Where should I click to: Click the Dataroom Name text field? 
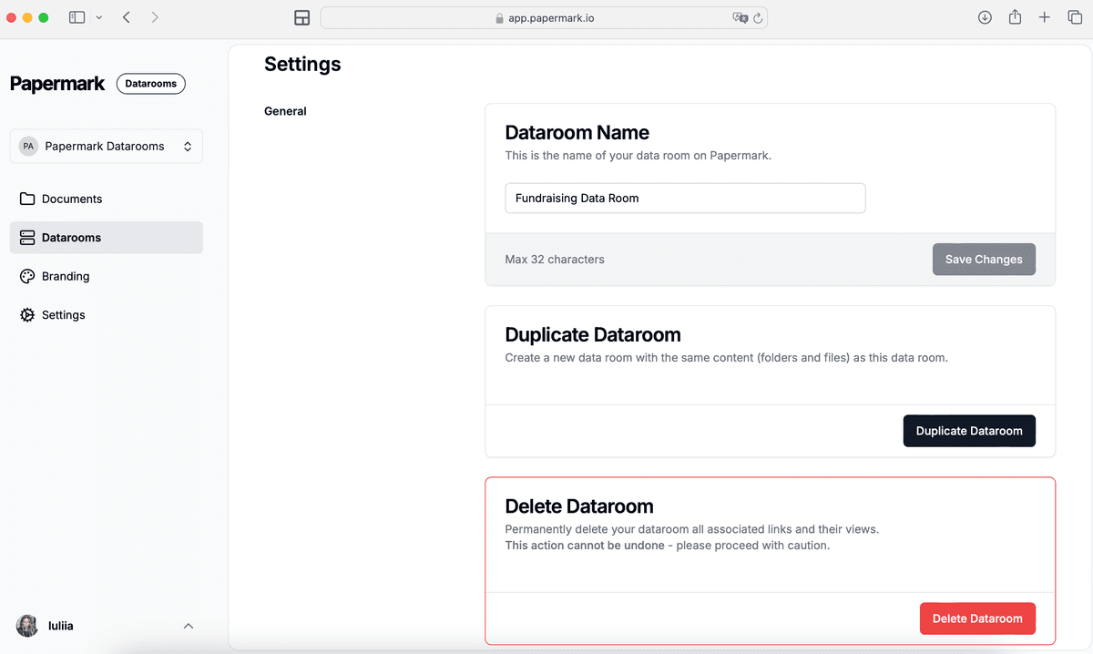685,198
